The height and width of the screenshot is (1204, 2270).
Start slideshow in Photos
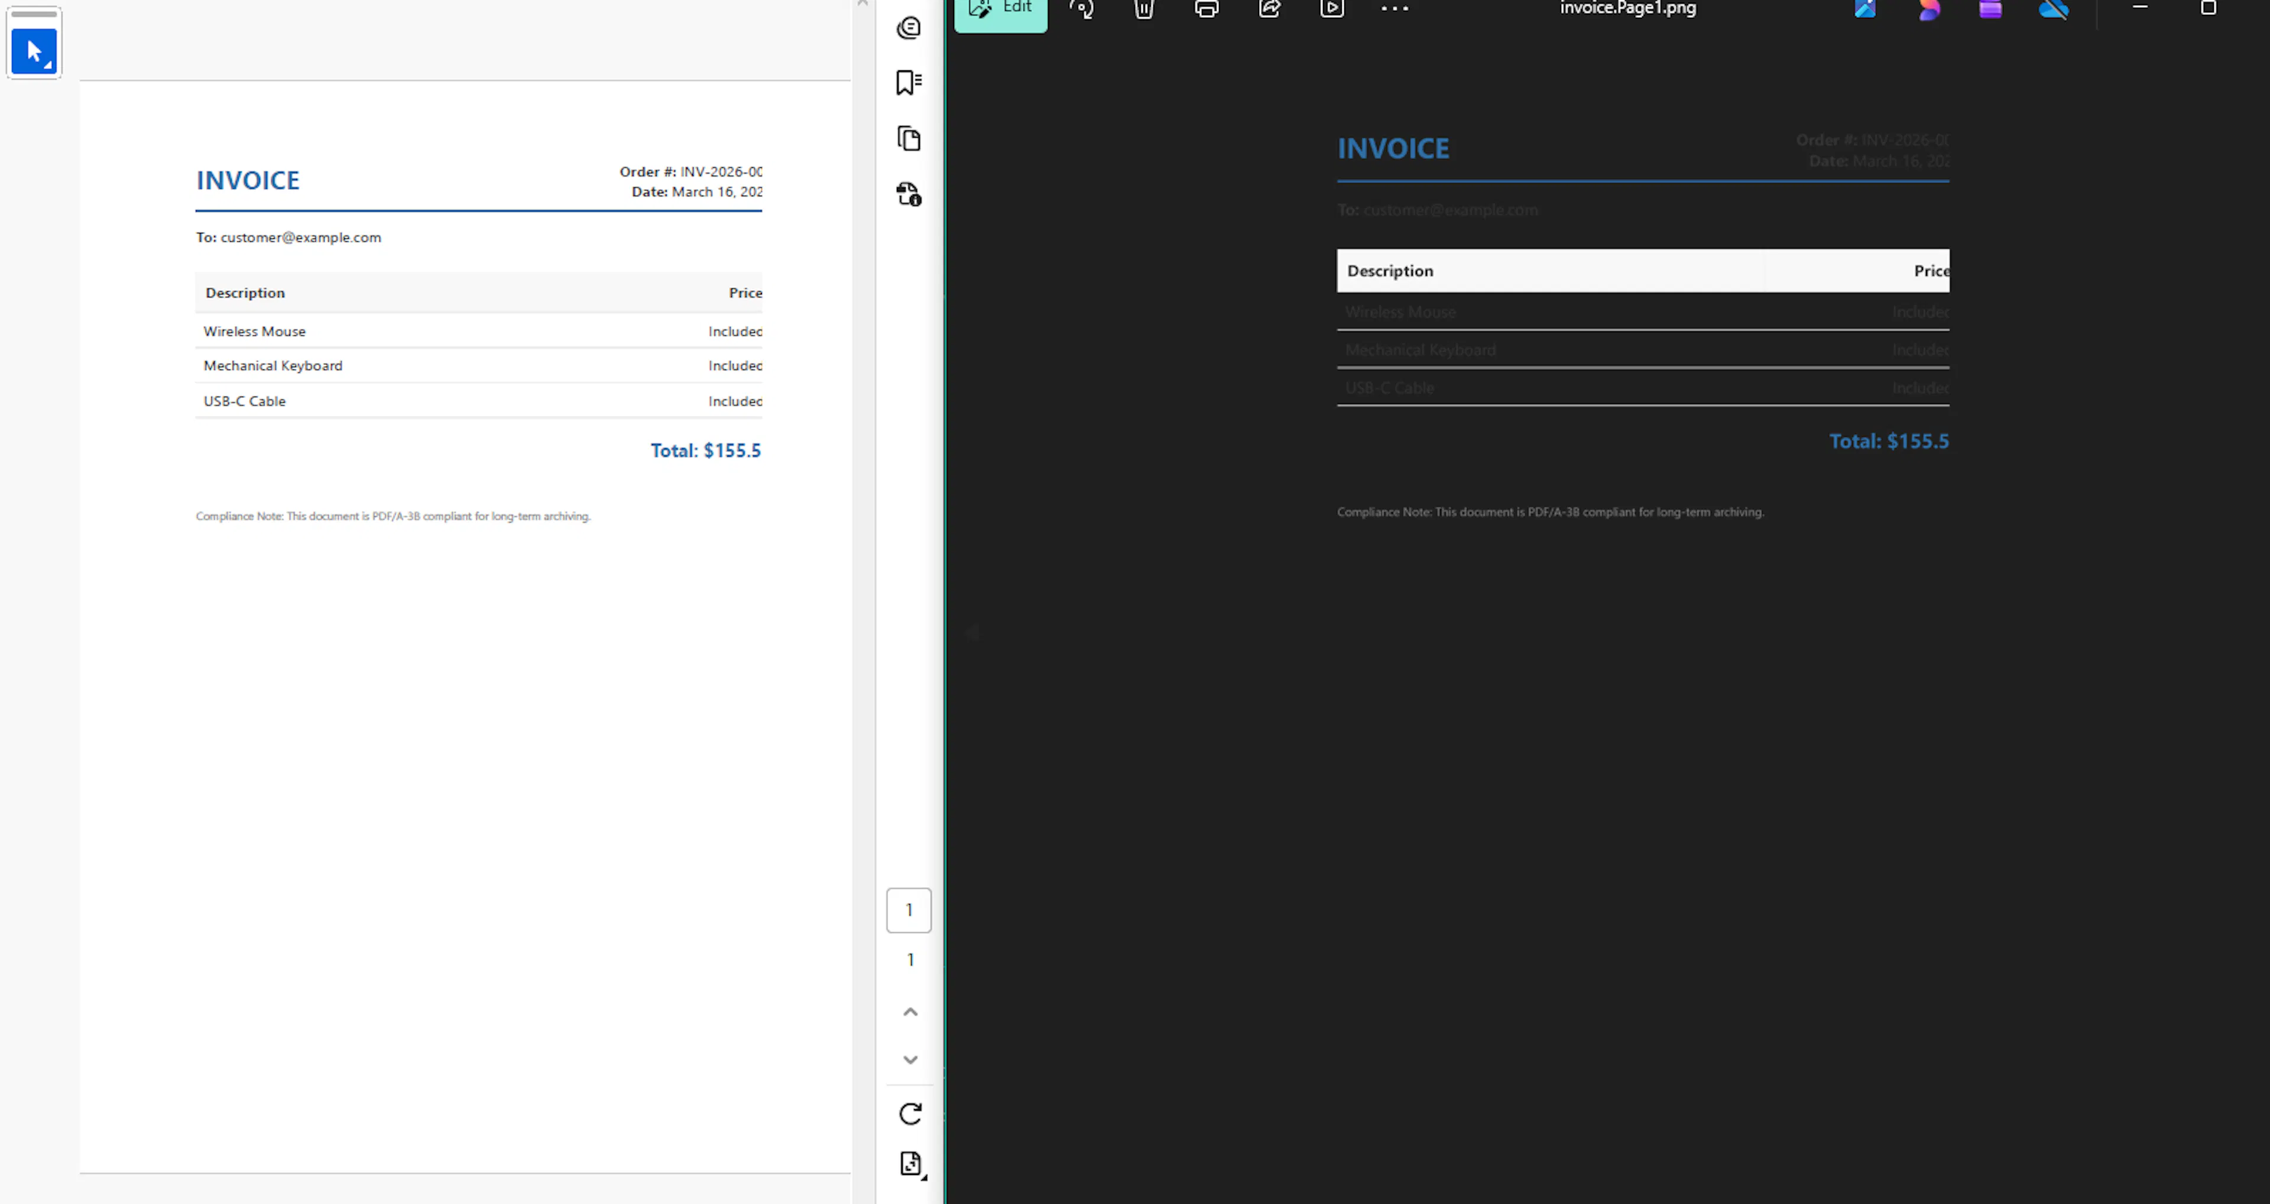pos(1332,9)
